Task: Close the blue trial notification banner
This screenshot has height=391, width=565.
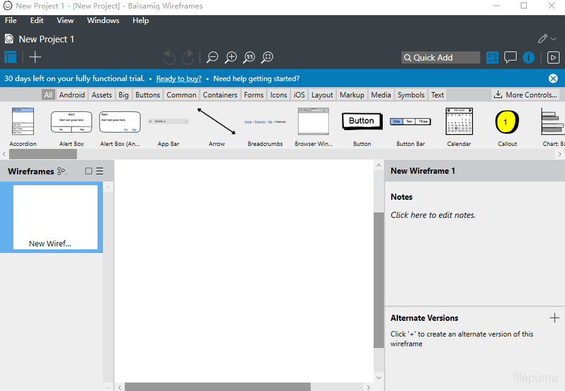Action: (x=553, y=79)
